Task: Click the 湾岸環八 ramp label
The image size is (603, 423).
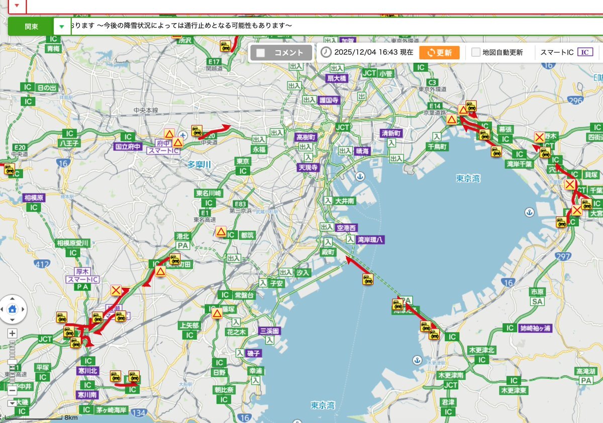Action: point(370,240)
